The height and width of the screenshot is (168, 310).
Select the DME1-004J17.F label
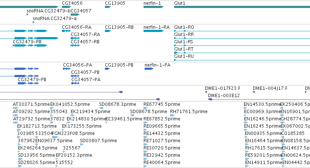click(x=270, y=88)
